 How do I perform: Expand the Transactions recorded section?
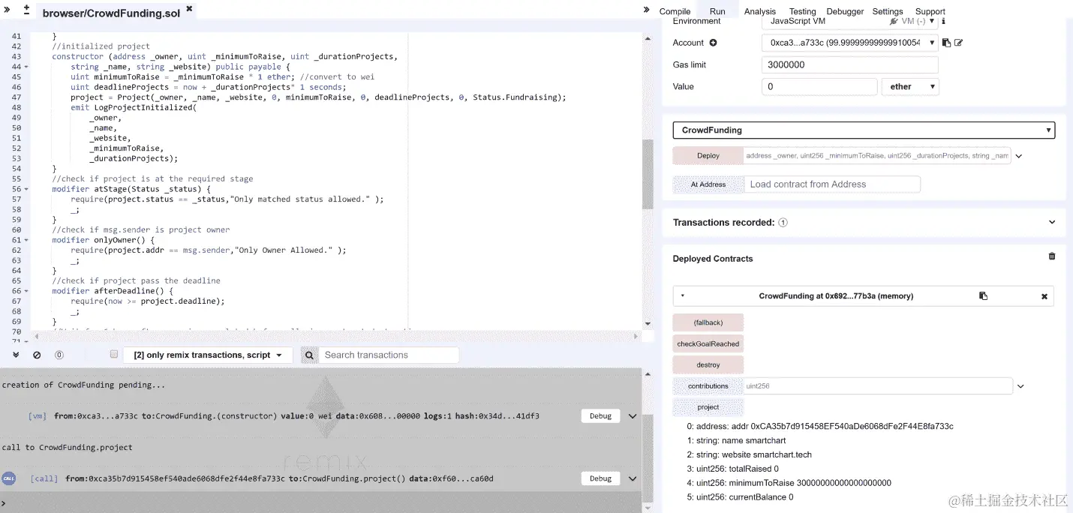[1052, 222]
